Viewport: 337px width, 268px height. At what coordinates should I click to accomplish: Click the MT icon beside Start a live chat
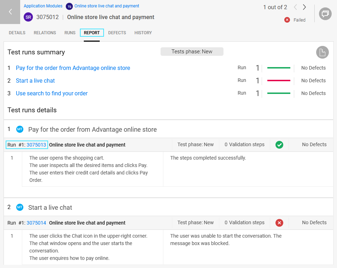[20, 207]
